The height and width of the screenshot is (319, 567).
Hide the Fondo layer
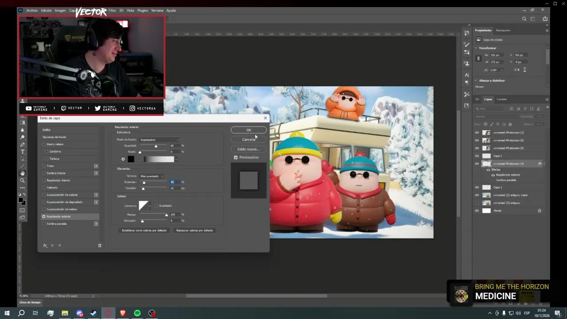(477, 211)
